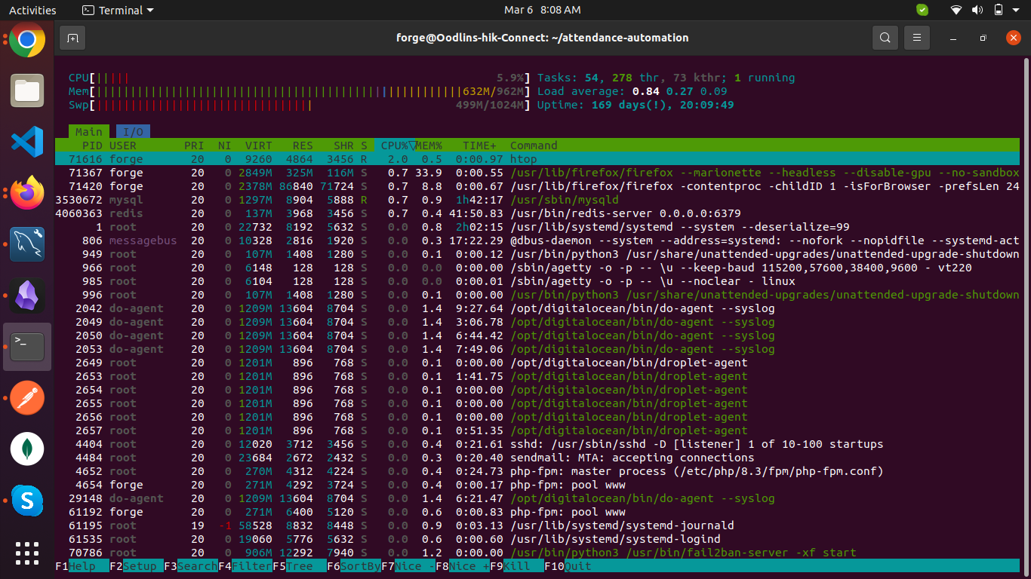Viewport: 1031px width, 579px height.
Task: Sort by the TIME+ column header
Action: click(x=479, y=146)
